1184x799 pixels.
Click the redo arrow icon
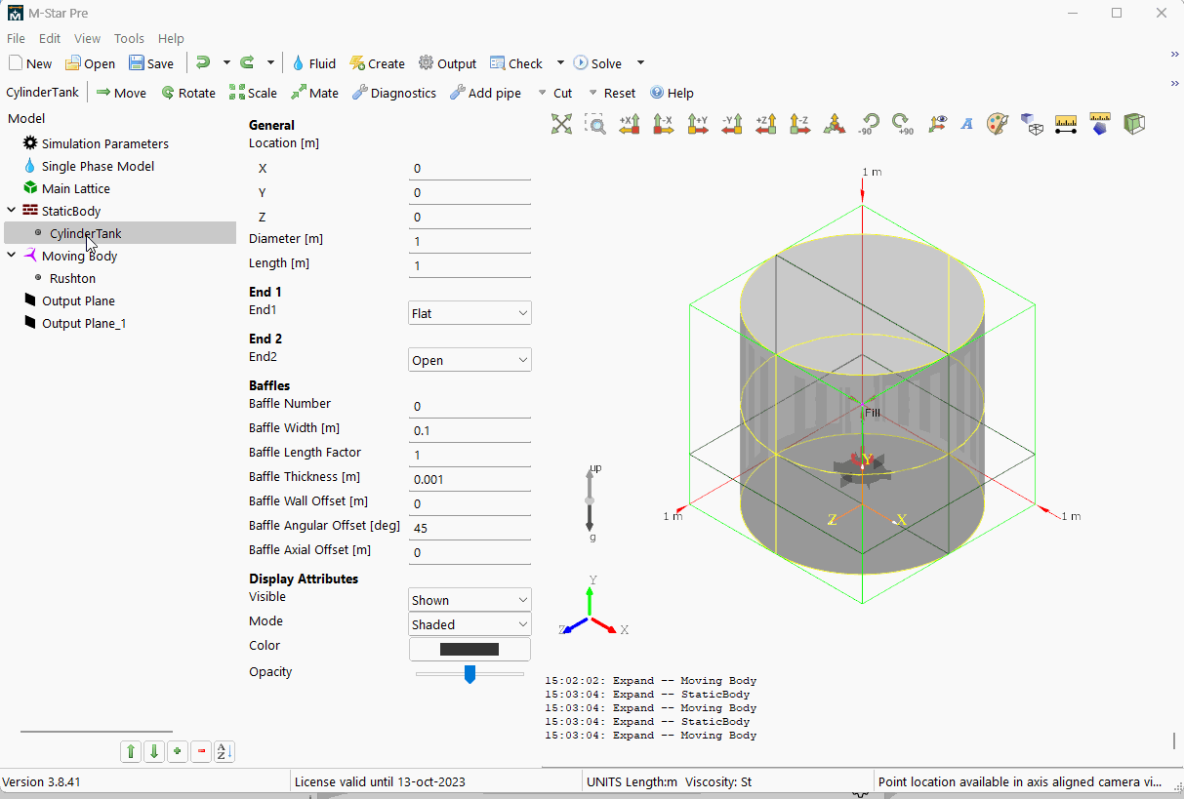point(247,62)
